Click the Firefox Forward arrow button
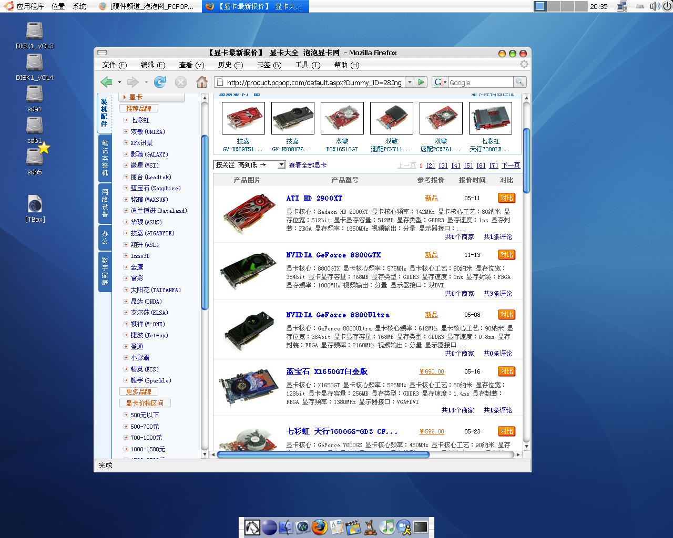This screenshot has height=538, width=673. pyautogui.click(x=133, y=82)
